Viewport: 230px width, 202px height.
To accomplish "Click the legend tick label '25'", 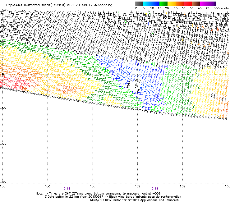I will click(176, 8).
